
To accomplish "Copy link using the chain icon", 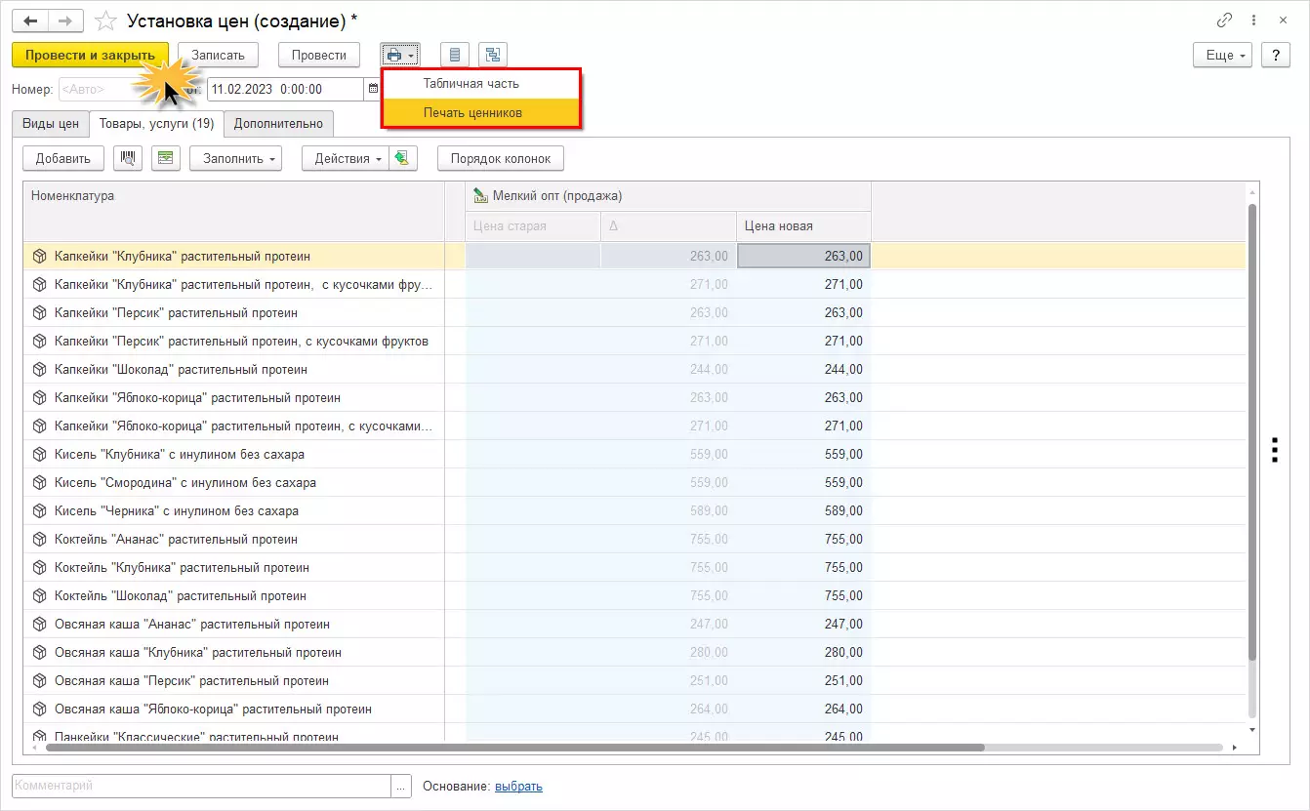I will pos(1224,20).
